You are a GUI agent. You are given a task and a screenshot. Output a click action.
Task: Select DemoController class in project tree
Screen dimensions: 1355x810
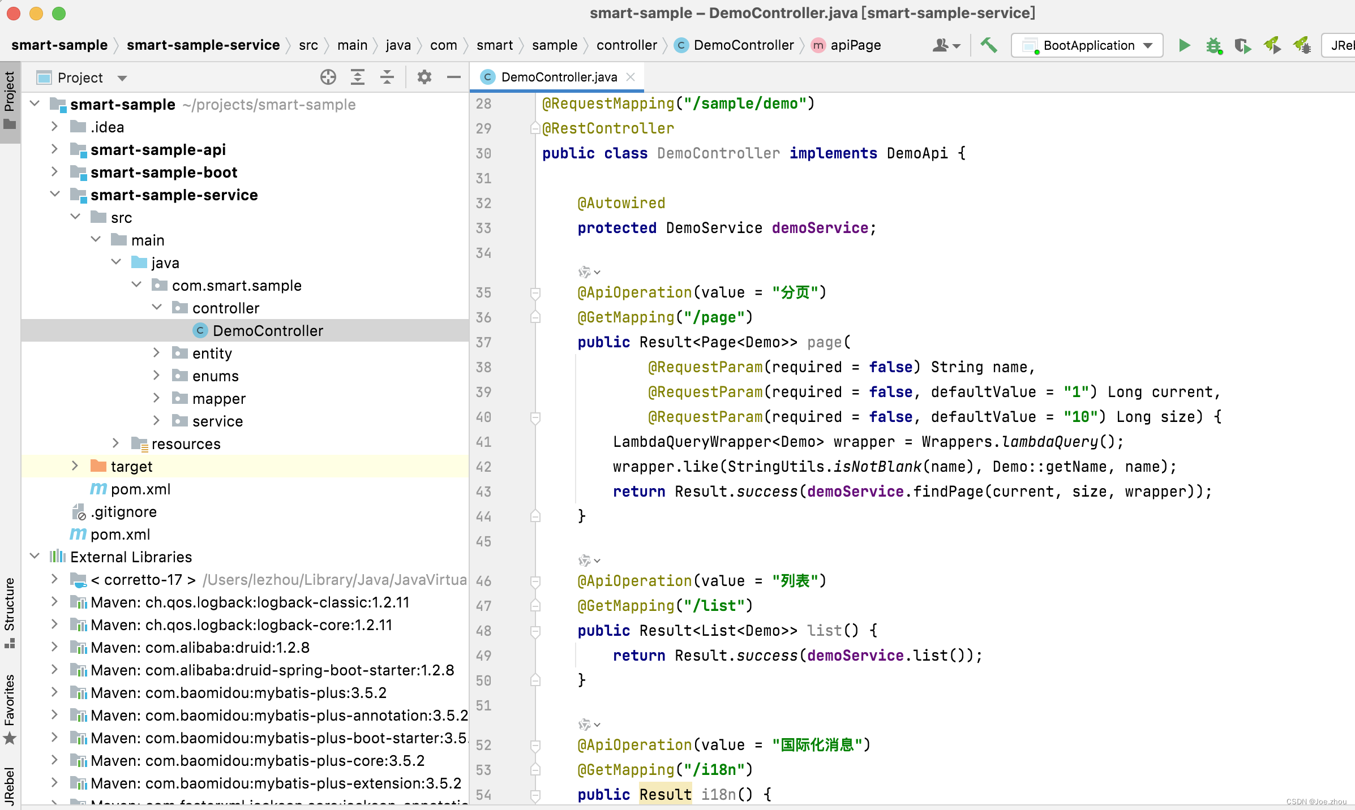268,330
